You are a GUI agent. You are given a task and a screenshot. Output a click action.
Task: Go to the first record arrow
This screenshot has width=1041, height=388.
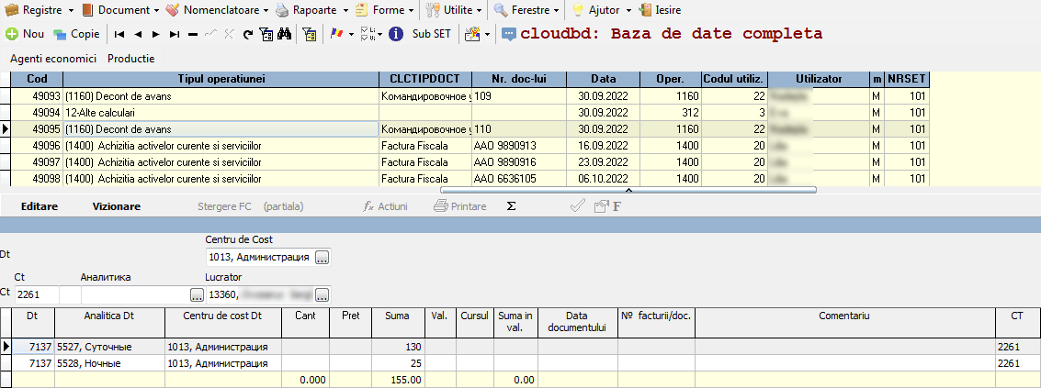click(119, 34)
